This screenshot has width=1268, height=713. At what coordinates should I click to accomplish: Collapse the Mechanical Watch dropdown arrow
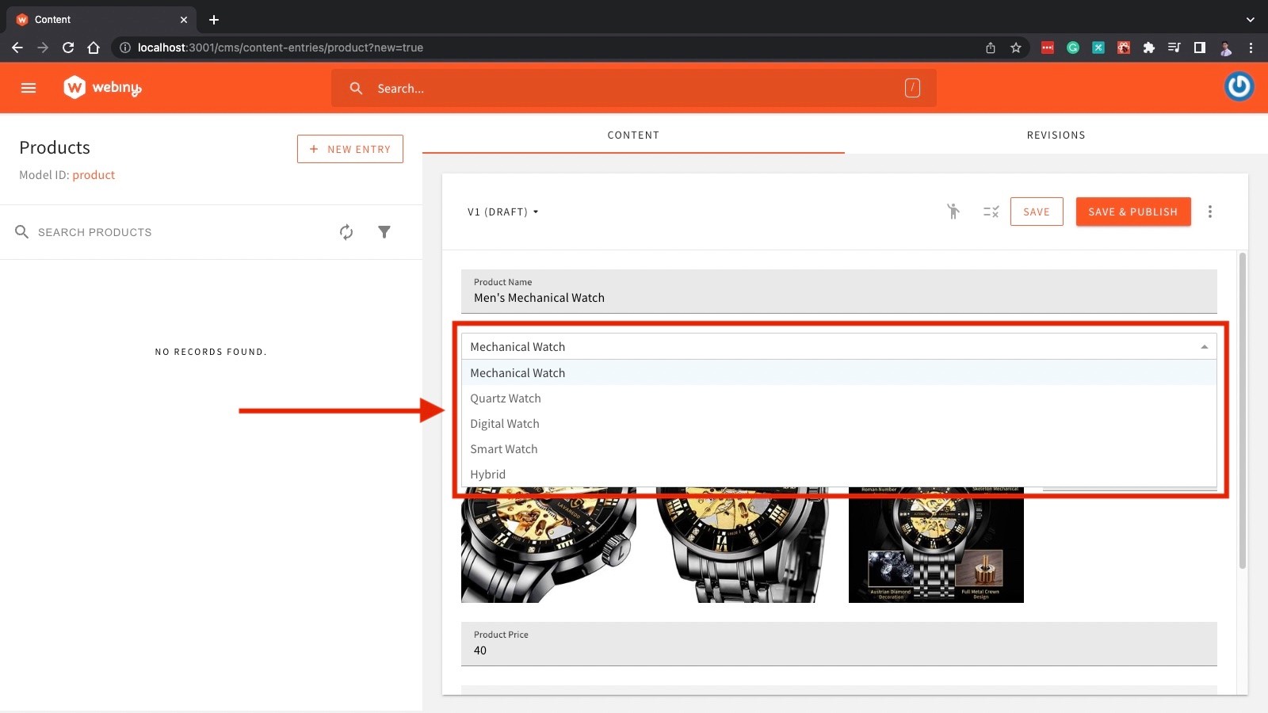(x=1204, y=347)
